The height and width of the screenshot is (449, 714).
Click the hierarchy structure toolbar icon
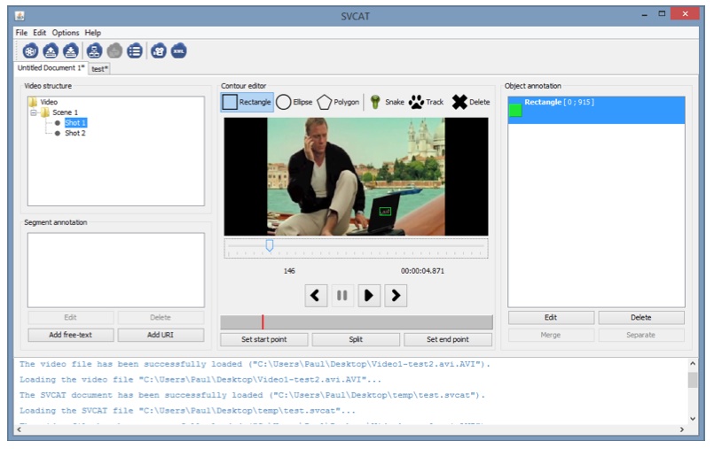pos(94,50)
